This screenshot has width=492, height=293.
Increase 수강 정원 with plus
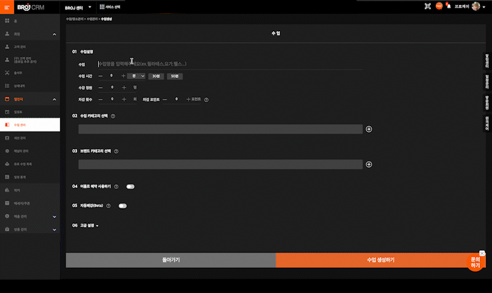124,87
